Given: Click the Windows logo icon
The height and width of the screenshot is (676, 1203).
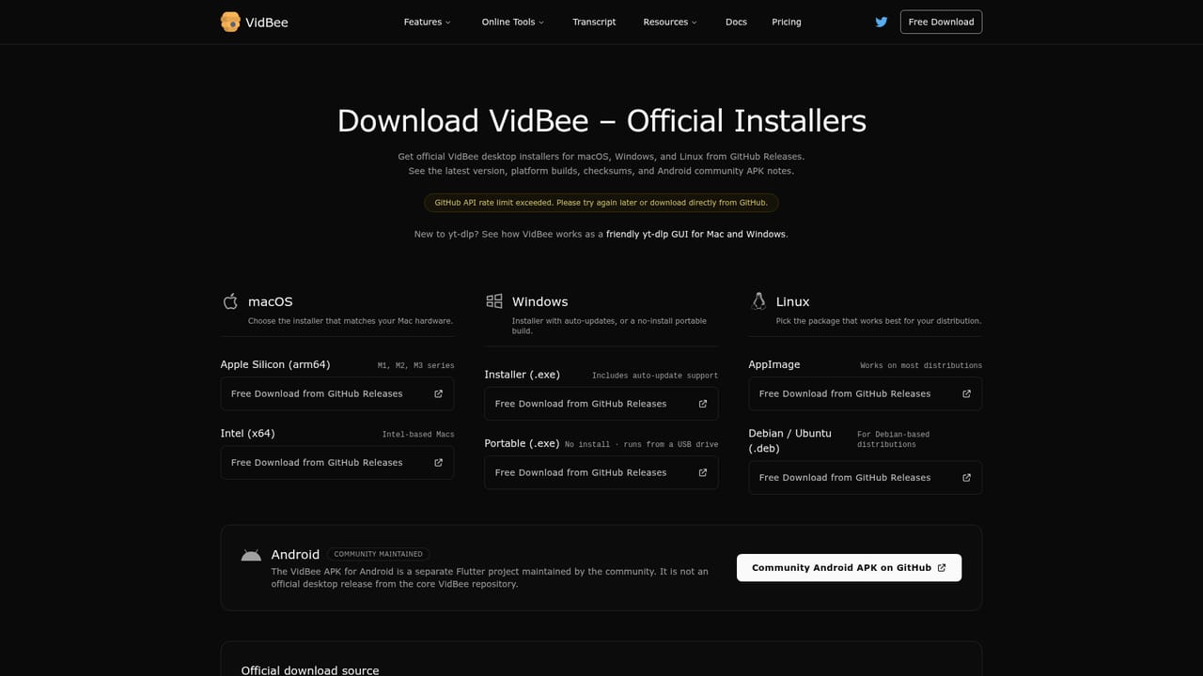Looking at the screenshot, I should click(x=494, y=301).
